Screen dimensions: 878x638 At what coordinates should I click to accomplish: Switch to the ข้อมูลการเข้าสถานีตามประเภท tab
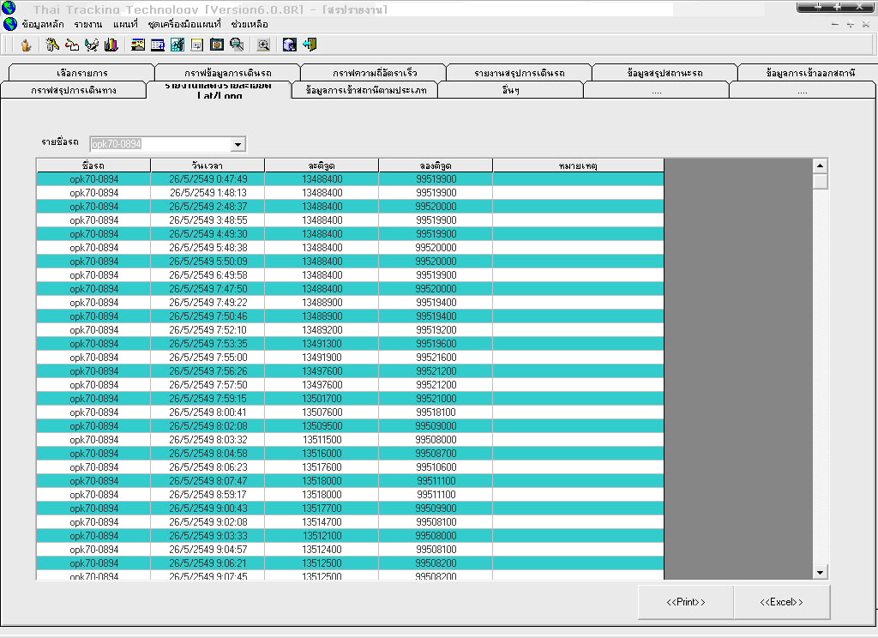[365, 90]
